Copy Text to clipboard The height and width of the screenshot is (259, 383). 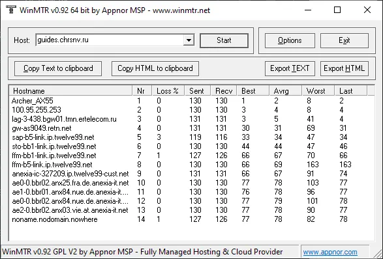point(58,68)
